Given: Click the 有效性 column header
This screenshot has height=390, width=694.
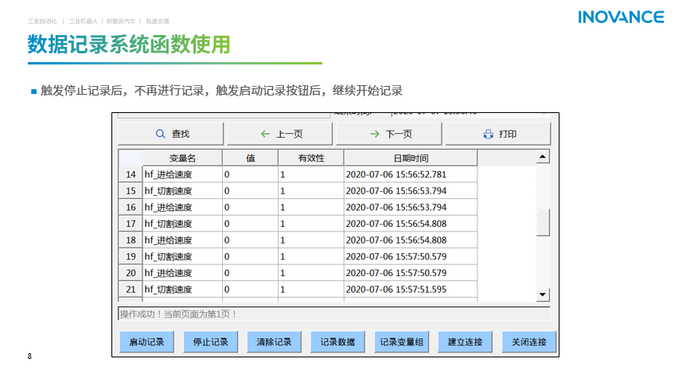Looking at the screenshot, I should point(311,158).
